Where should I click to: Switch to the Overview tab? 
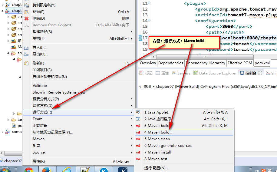click(148, 63)
